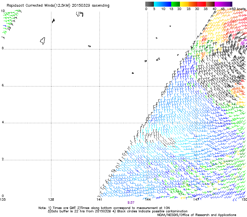The image size is (247, 217).
Task: Select the orange 25–30 knot legend color
Action: point(193,4)
